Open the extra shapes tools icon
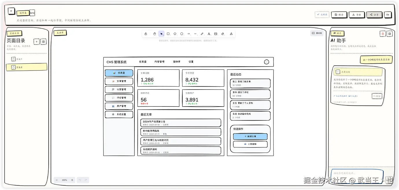This screenshot has height=190, width=399. tap(231, 34)
